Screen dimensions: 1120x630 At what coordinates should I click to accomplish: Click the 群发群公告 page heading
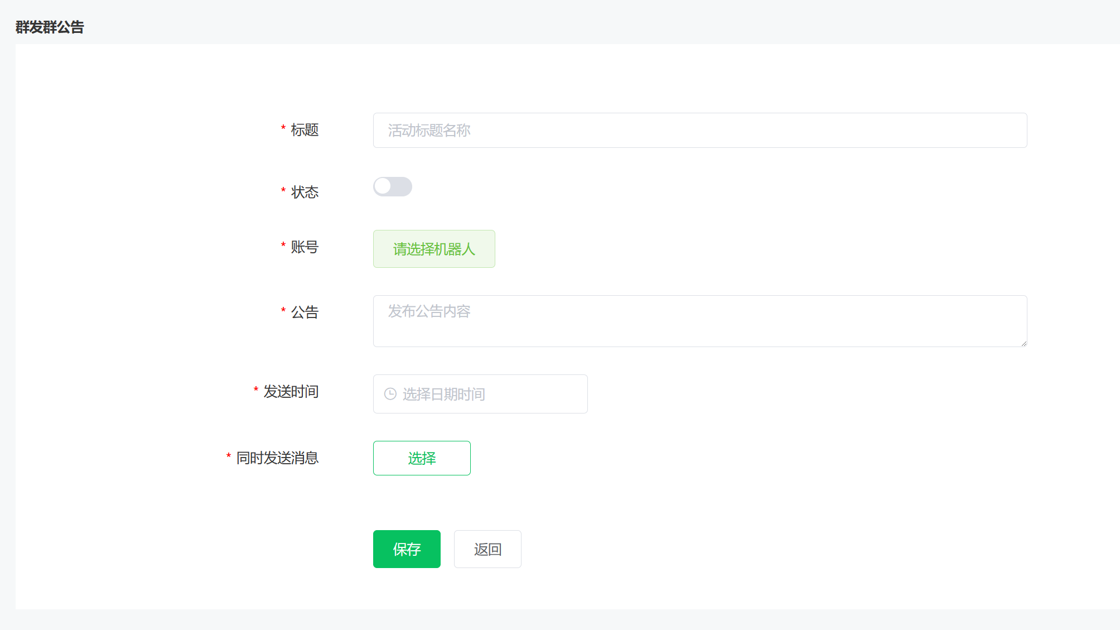click(49, 25)
